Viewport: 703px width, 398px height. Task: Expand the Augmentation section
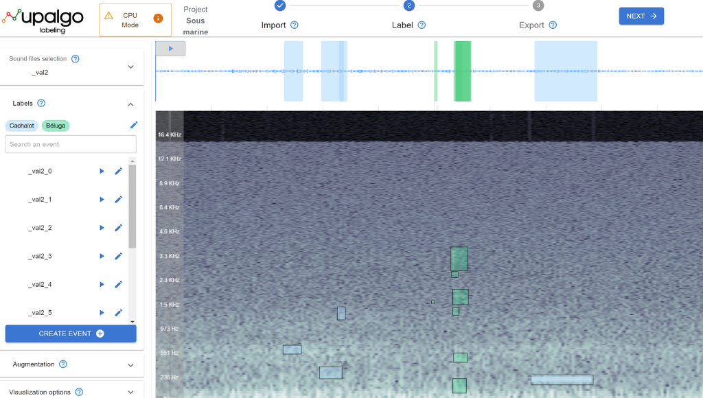pos(130,365)
